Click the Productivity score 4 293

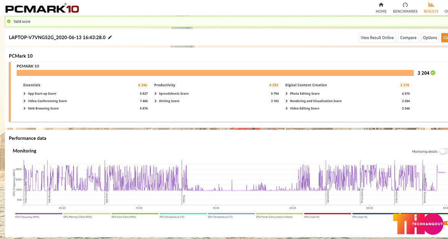[x=273, y=85]
